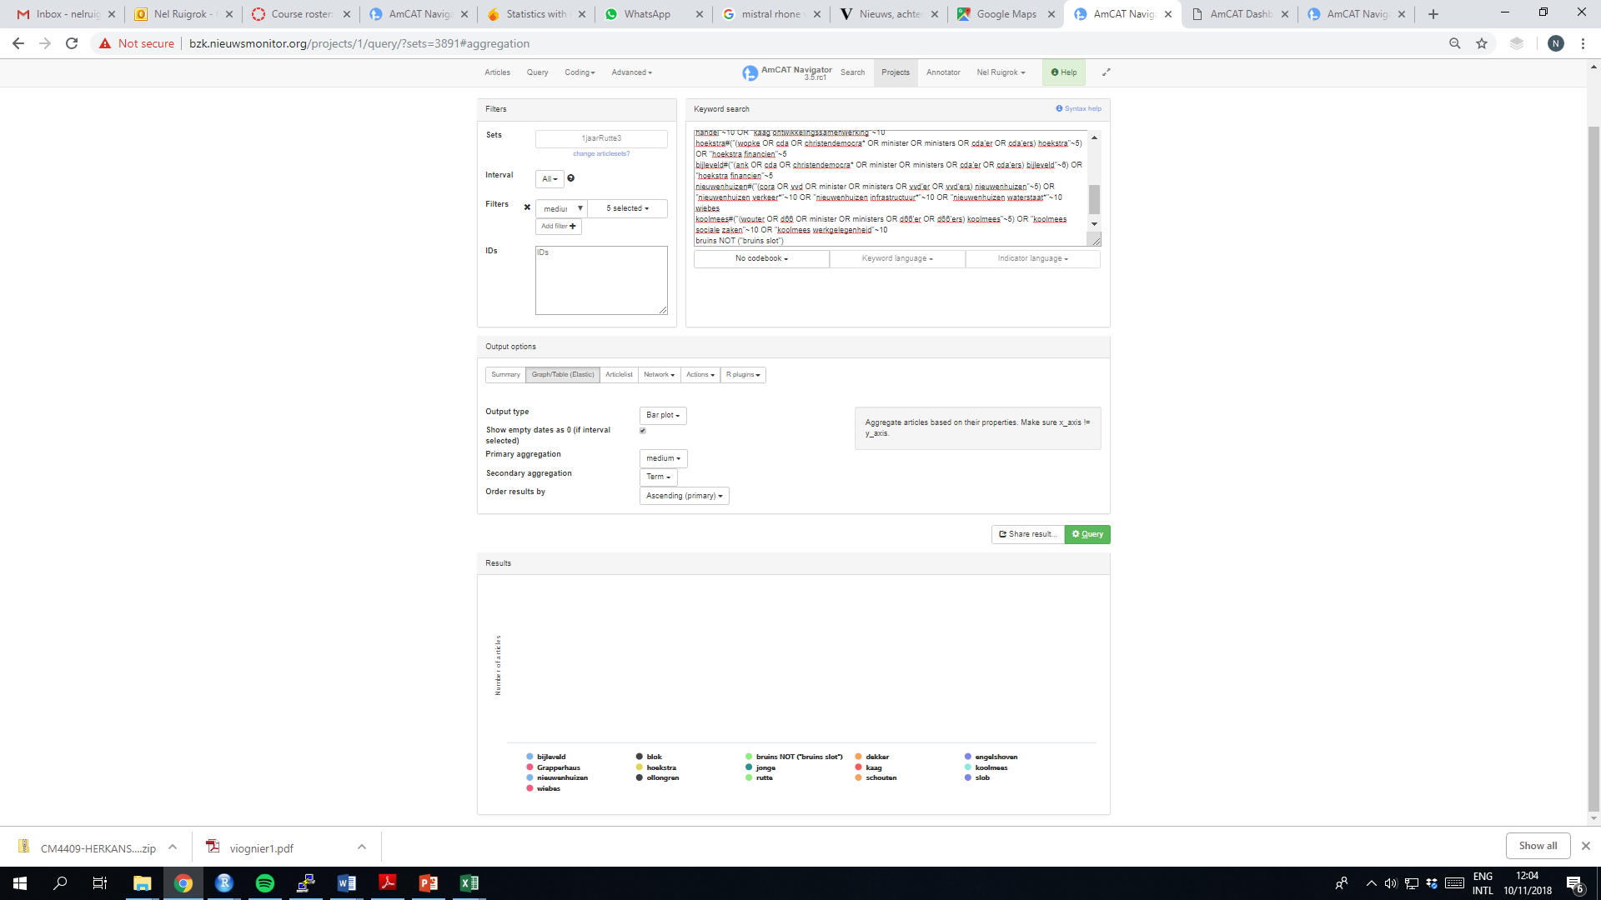Screen dimensions: 1601x900
Task: Click the Interval help question-mark icon
Action: click(570, 177)
